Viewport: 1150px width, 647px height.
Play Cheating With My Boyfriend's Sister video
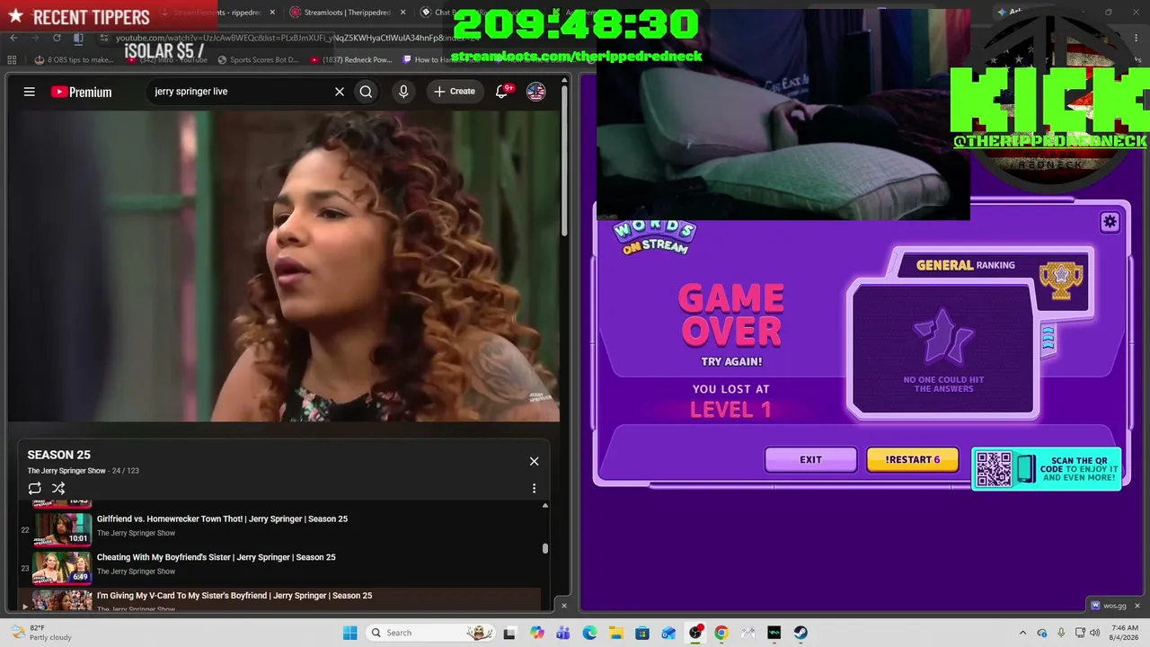click(216, 557)
